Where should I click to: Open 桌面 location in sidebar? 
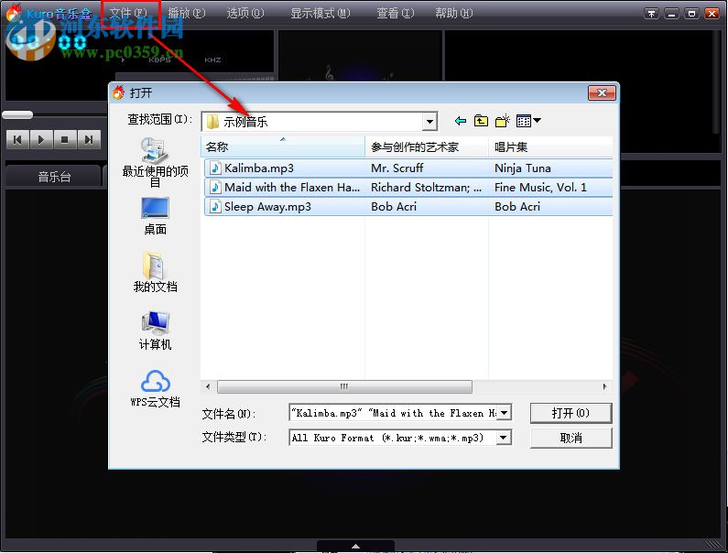(x=155, y=216)
